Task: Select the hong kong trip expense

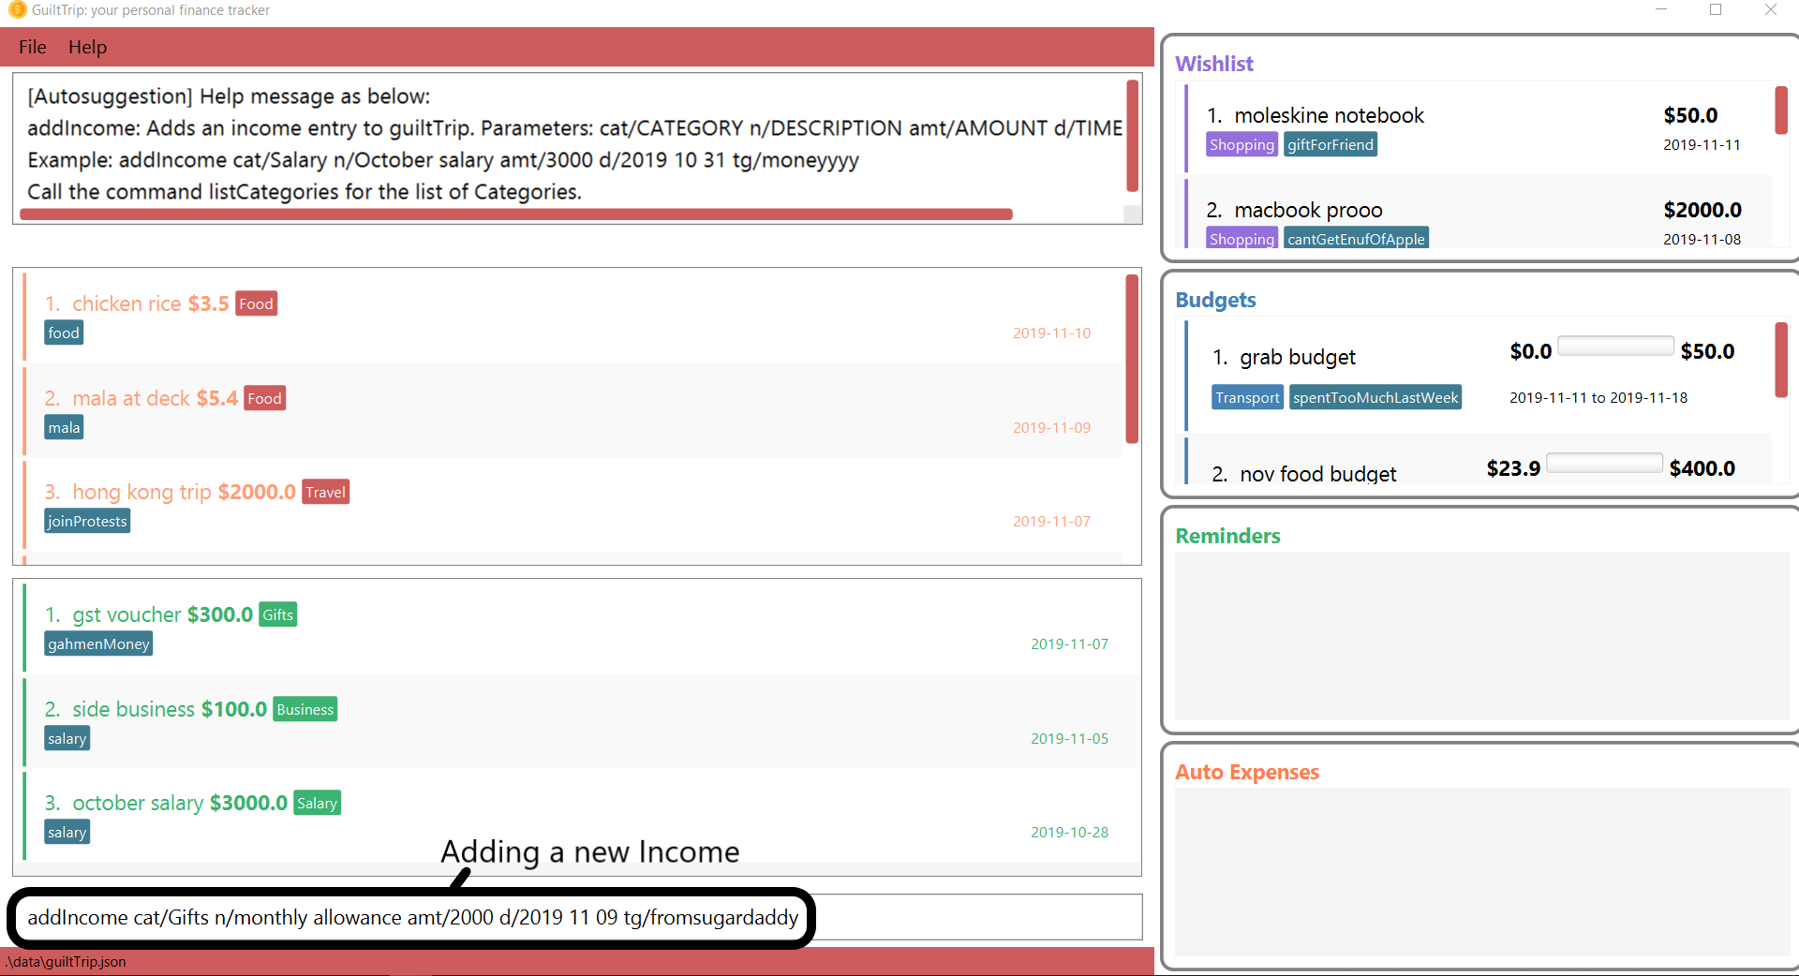Action: click(572, 506)
